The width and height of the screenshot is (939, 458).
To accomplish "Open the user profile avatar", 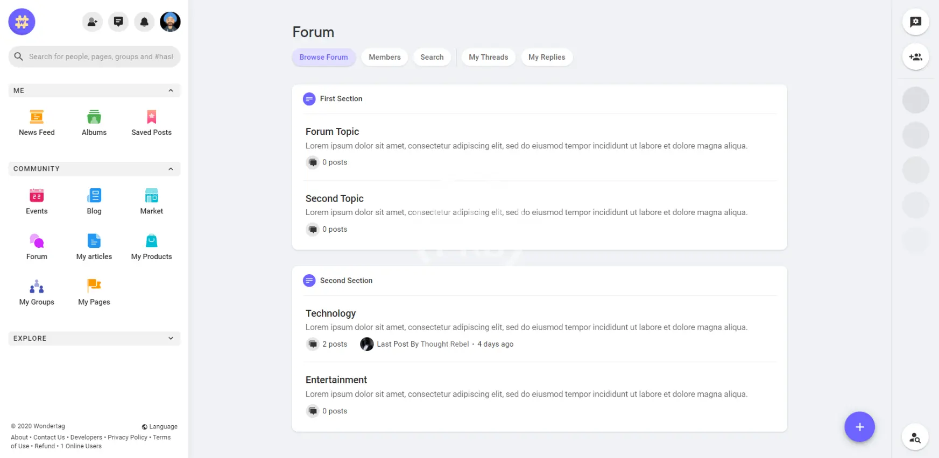I will (x=170, y=22).
